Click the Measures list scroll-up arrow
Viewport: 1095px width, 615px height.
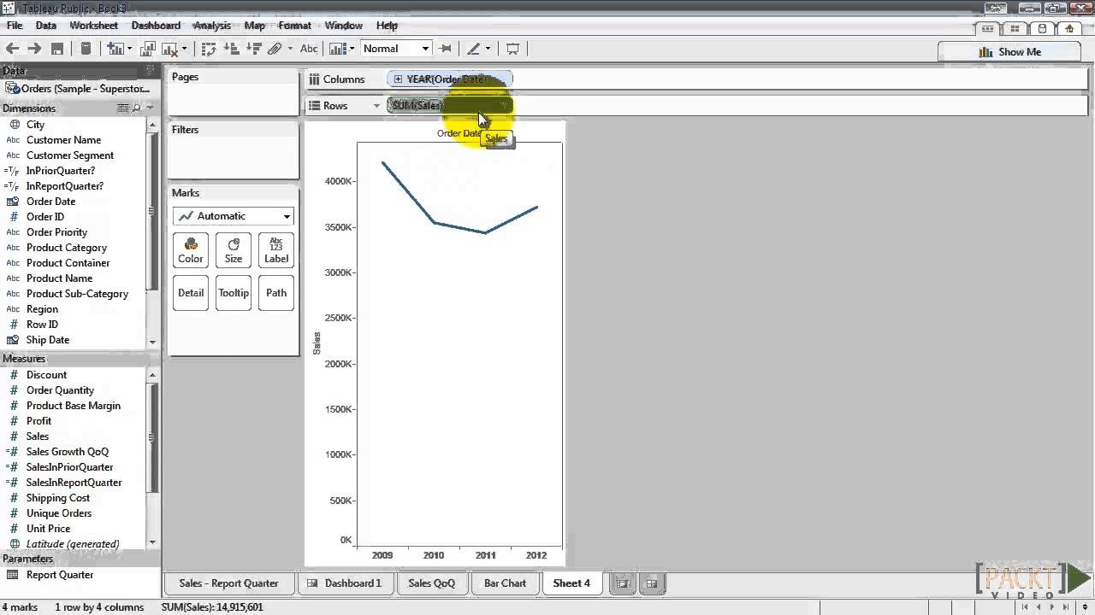pos(152,374)
